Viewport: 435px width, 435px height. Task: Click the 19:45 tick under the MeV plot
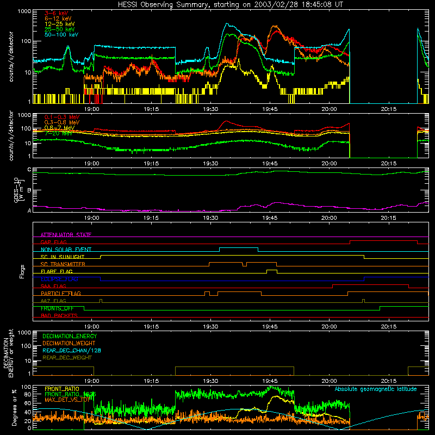click(x=270, y=164)
